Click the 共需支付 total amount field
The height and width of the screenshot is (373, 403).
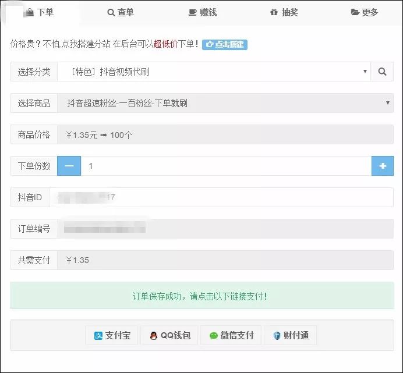tap(225, 260)
